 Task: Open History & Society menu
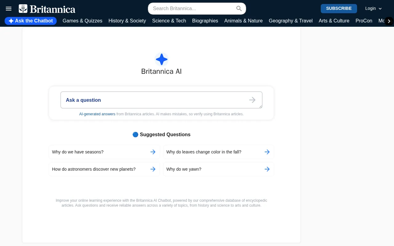click(x=127, y=21)
